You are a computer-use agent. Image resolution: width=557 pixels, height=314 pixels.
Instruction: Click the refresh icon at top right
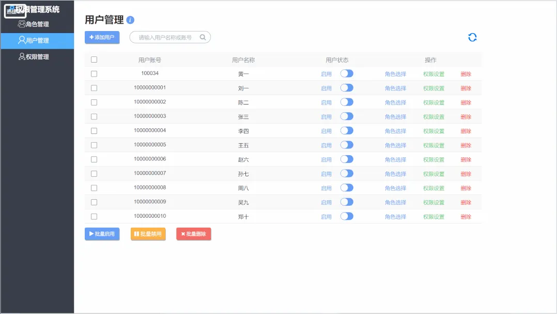472,37
